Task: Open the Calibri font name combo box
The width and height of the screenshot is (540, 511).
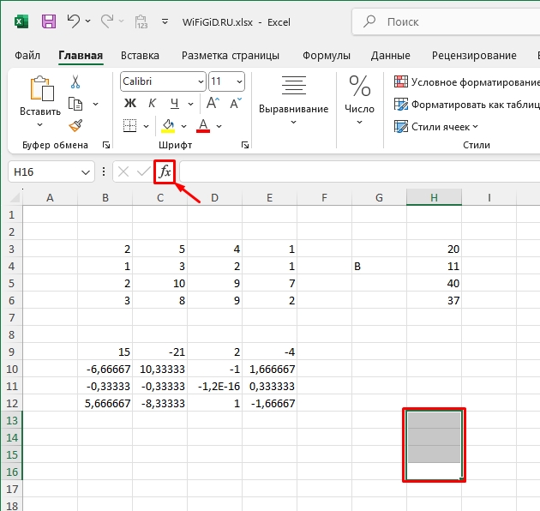Action: [x=163, y=81]
